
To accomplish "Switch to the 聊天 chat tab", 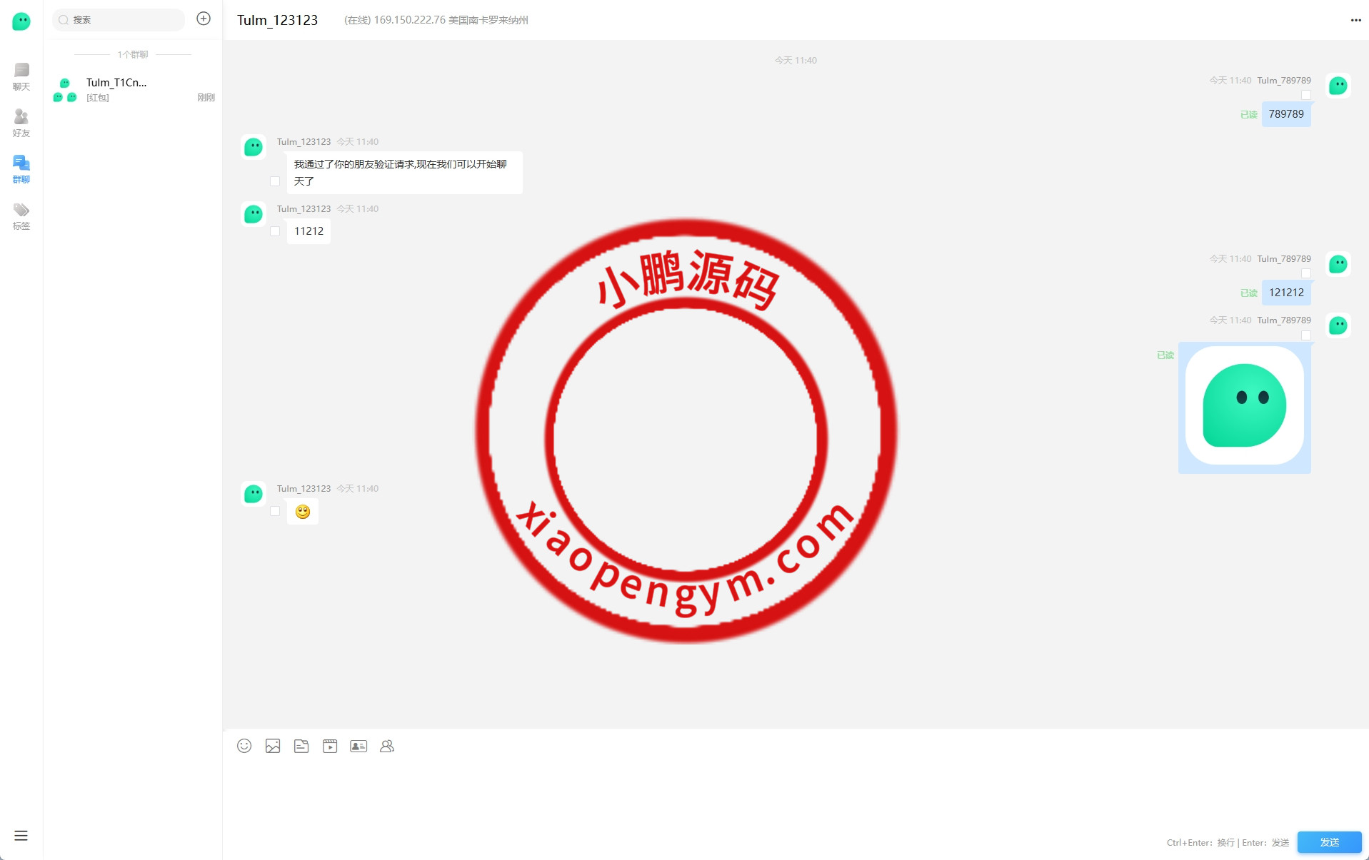I will click(x=21, y=76).
